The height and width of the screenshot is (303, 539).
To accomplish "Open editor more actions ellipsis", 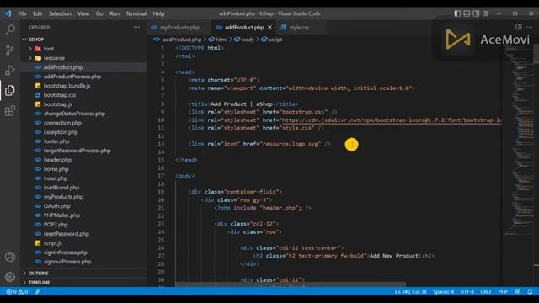I will pyautogui.click(x=530, y=27).
